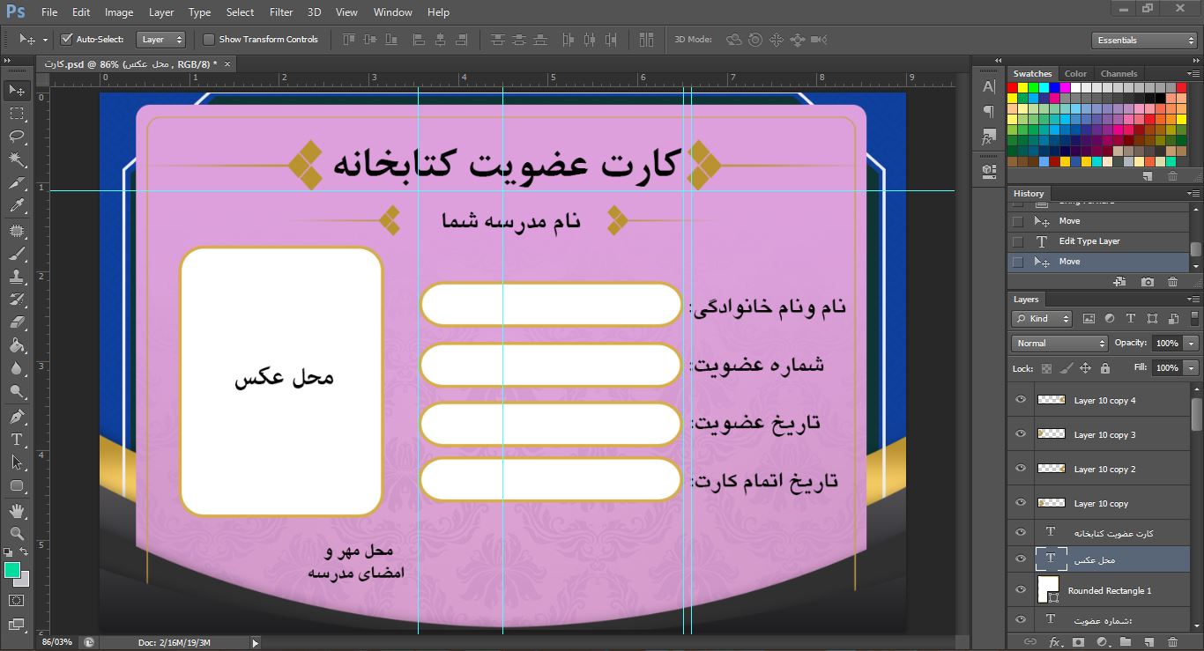Open the Window menu

(x=392, y=12)
